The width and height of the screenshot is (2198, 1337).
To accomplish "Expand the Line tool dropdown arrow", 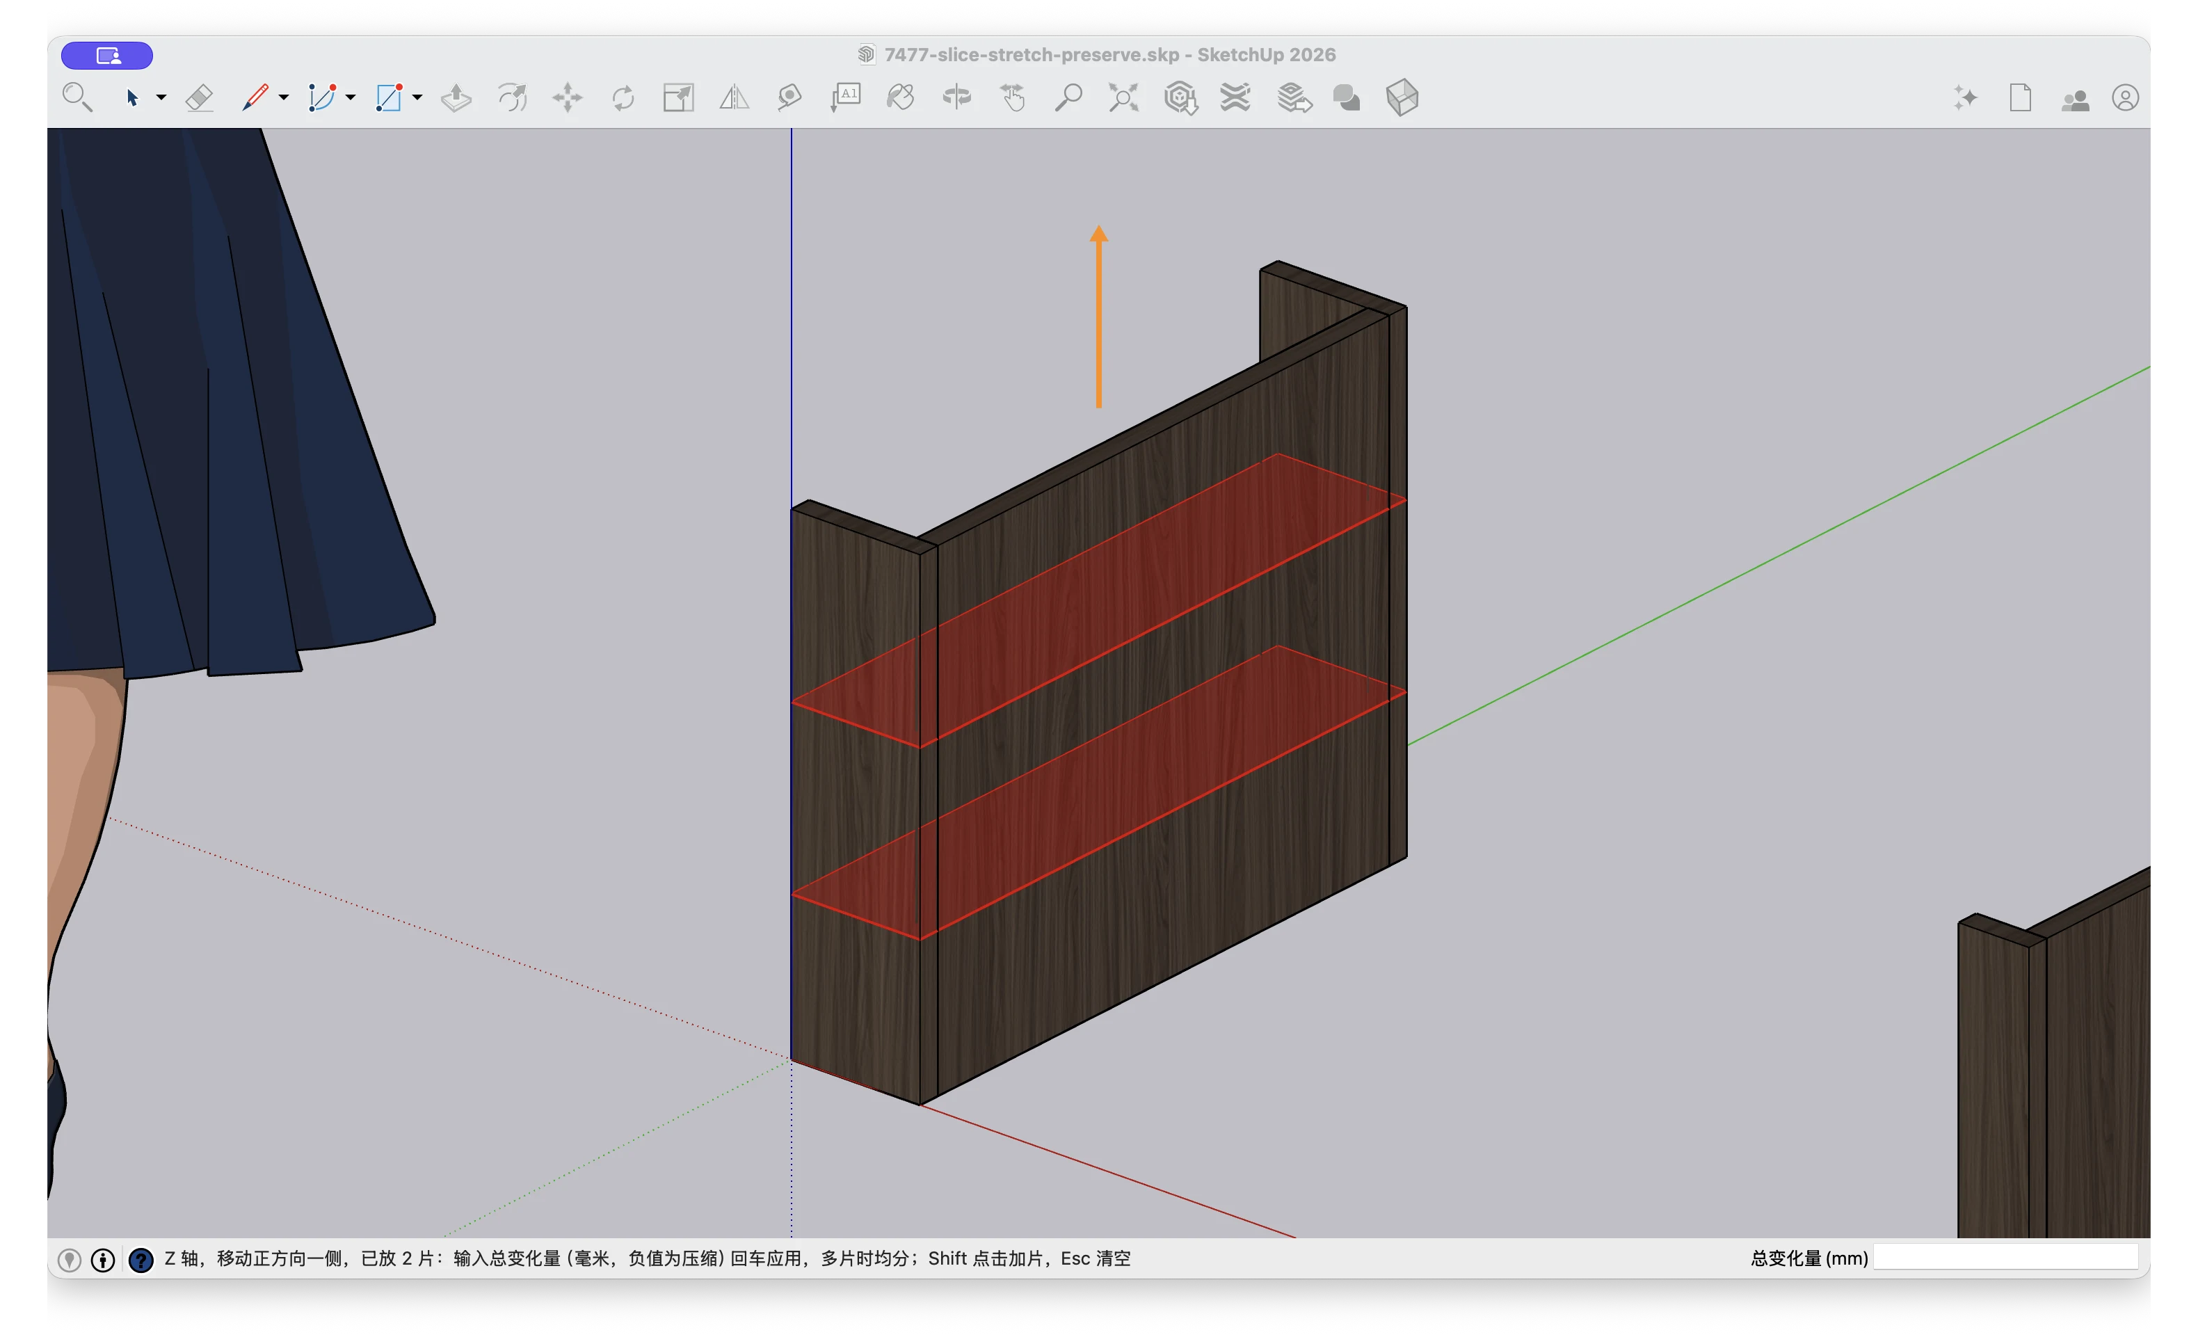I will [284, 97].
